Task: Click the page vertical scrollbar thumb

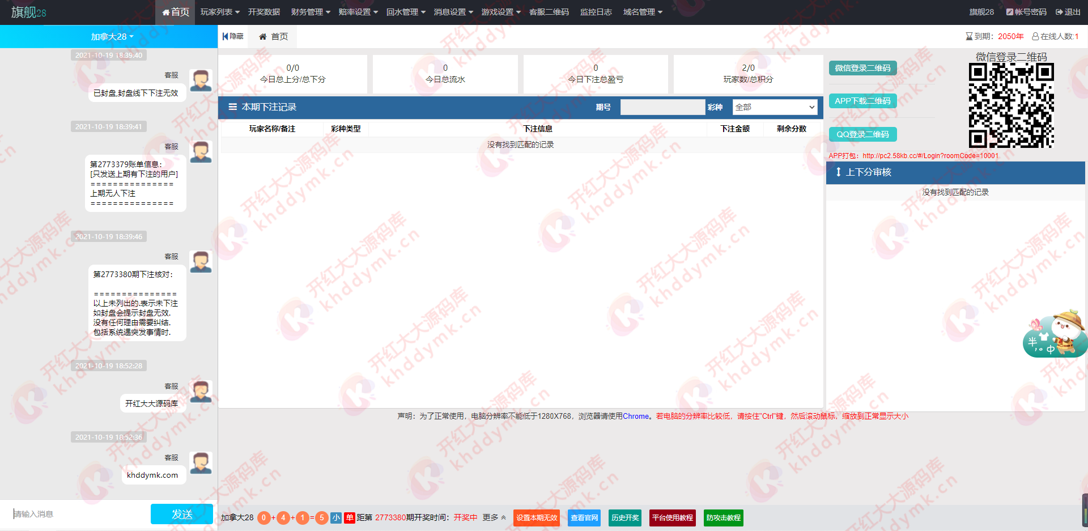Action: point(1085,510)
